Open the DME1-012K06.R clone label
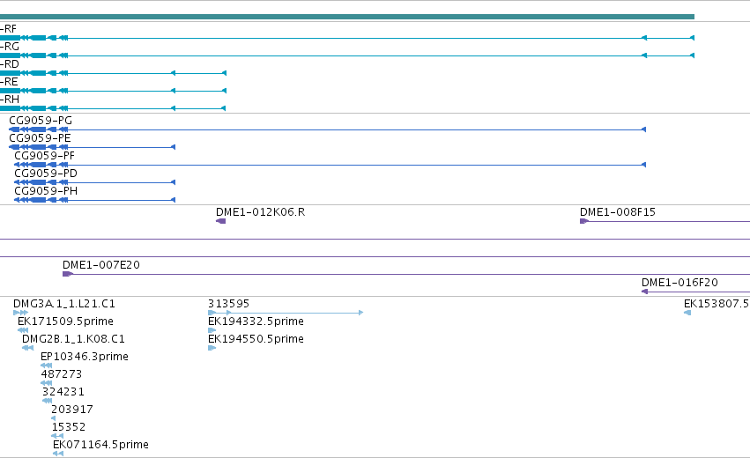The height and width of the screenshot is (458, 750). tap(260, 212)
